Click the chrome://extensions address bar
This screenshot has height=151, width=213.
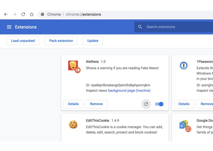click(125, 14)
